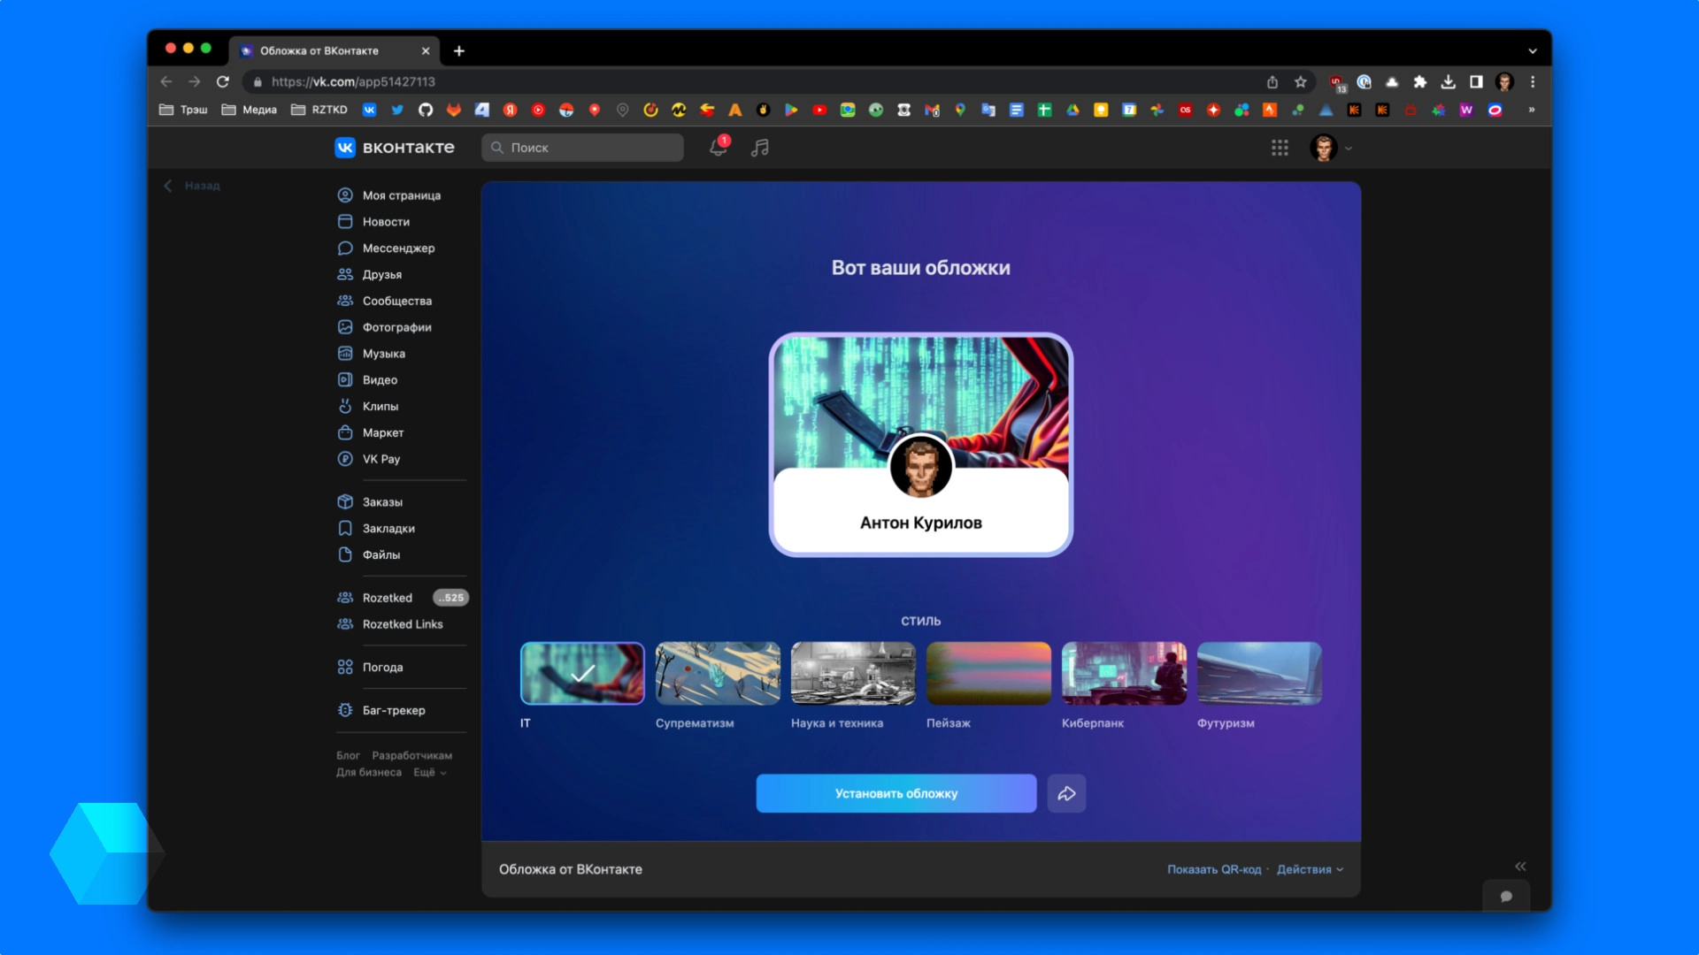This screenshot has width=1699, height=955.
Task: Bookmark page with the star icon
Action: (1300, 81)
